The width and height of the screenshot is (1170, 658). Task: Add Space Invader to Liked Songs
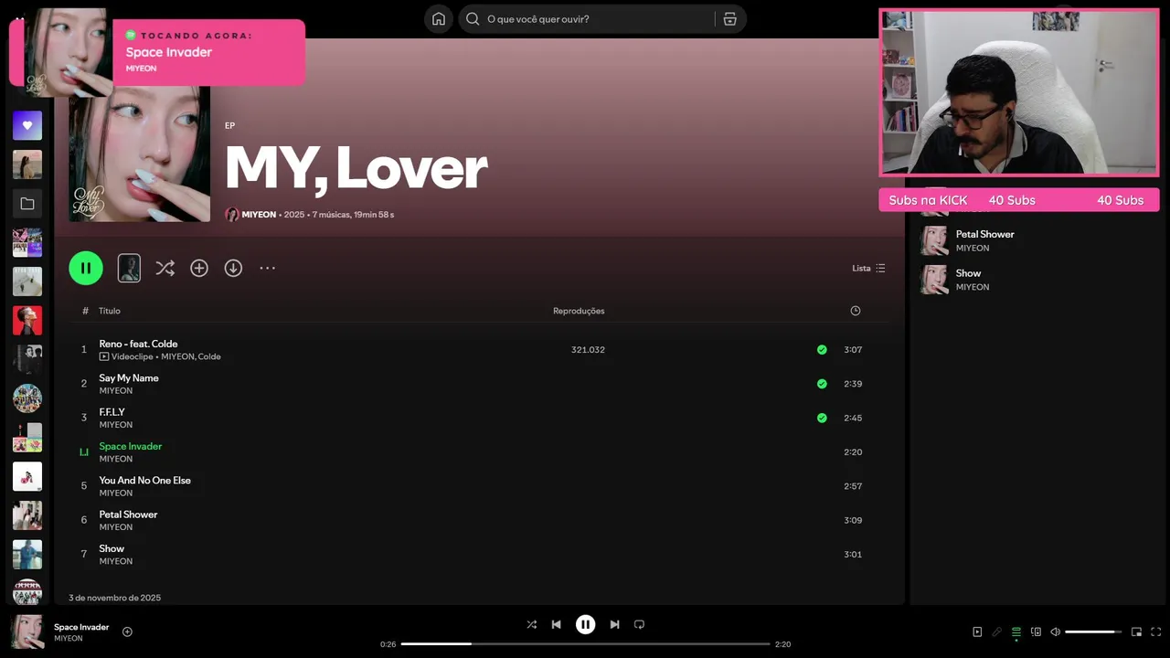click(127, 631)
